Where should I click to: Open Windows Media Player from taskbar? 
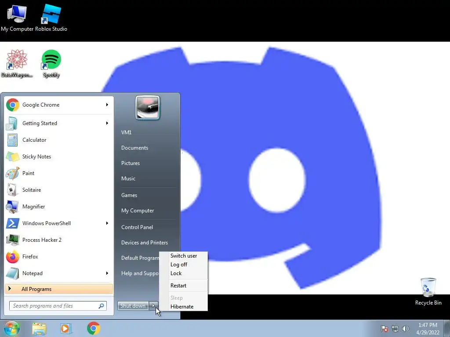pos(65,329)
